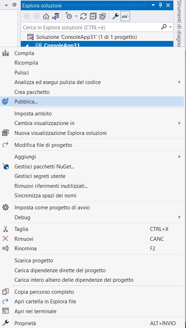Click the Show All Files icon

(103, 17)
